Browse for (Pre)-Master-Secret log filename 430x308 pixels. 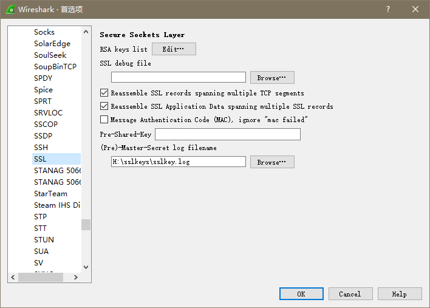tap(271, 162)
